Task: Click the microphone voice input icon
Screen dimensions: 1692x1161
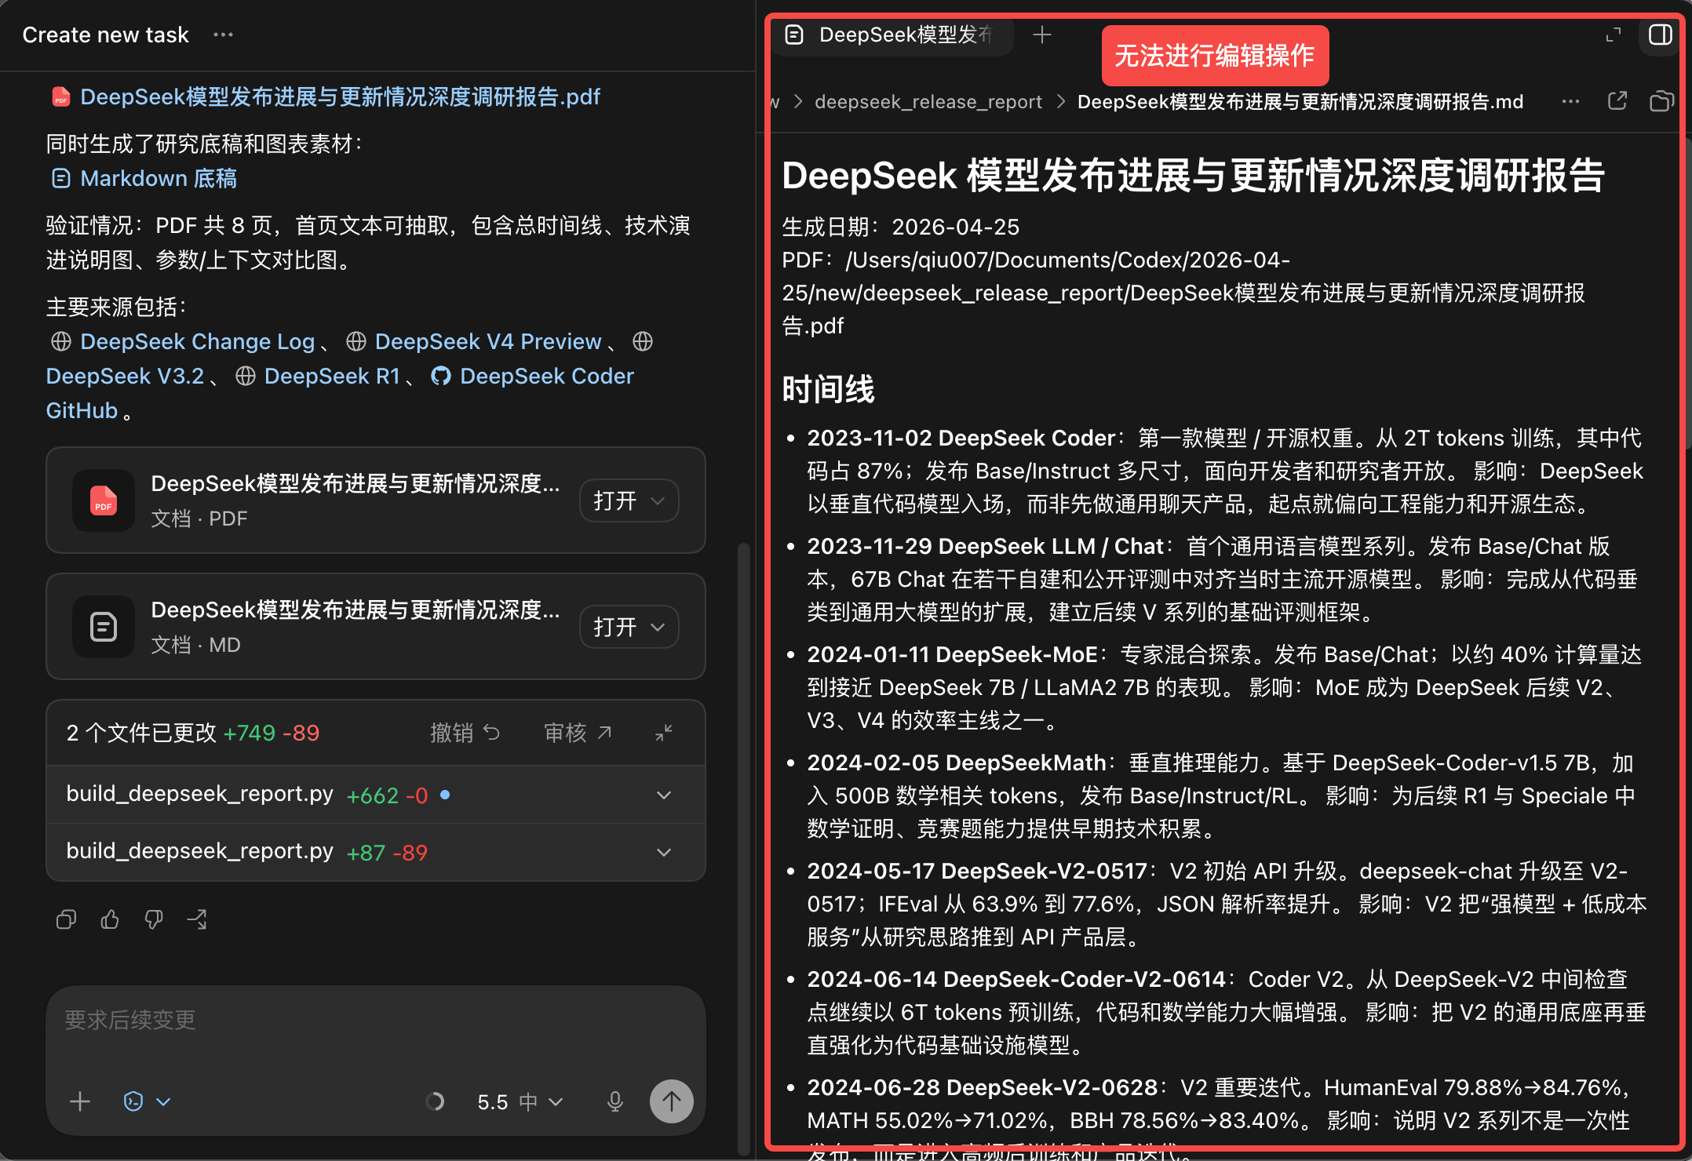Action: pyautogui.click(x=615, y=1101)
